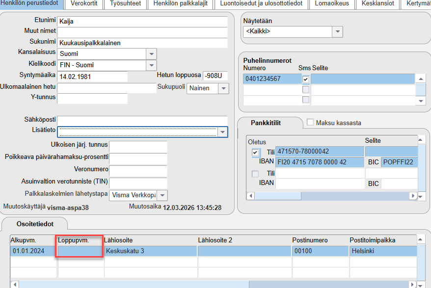
Task: Click the empty second IBAN field
Action: 320,183
